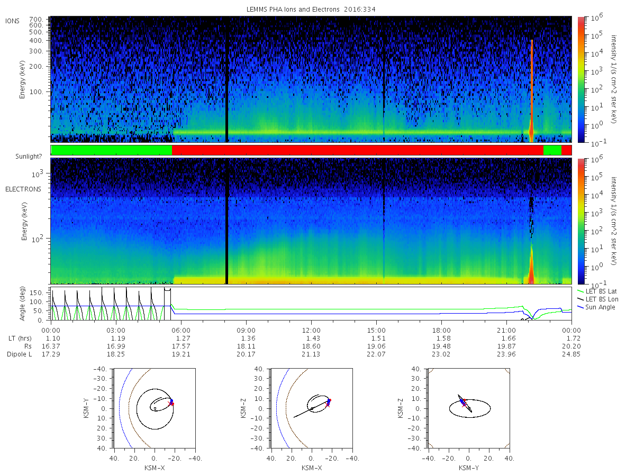Click the small green sunlight segment near end
Image resolution: width=635 pixels, height=476 pixels.
[x=552, y=150]
